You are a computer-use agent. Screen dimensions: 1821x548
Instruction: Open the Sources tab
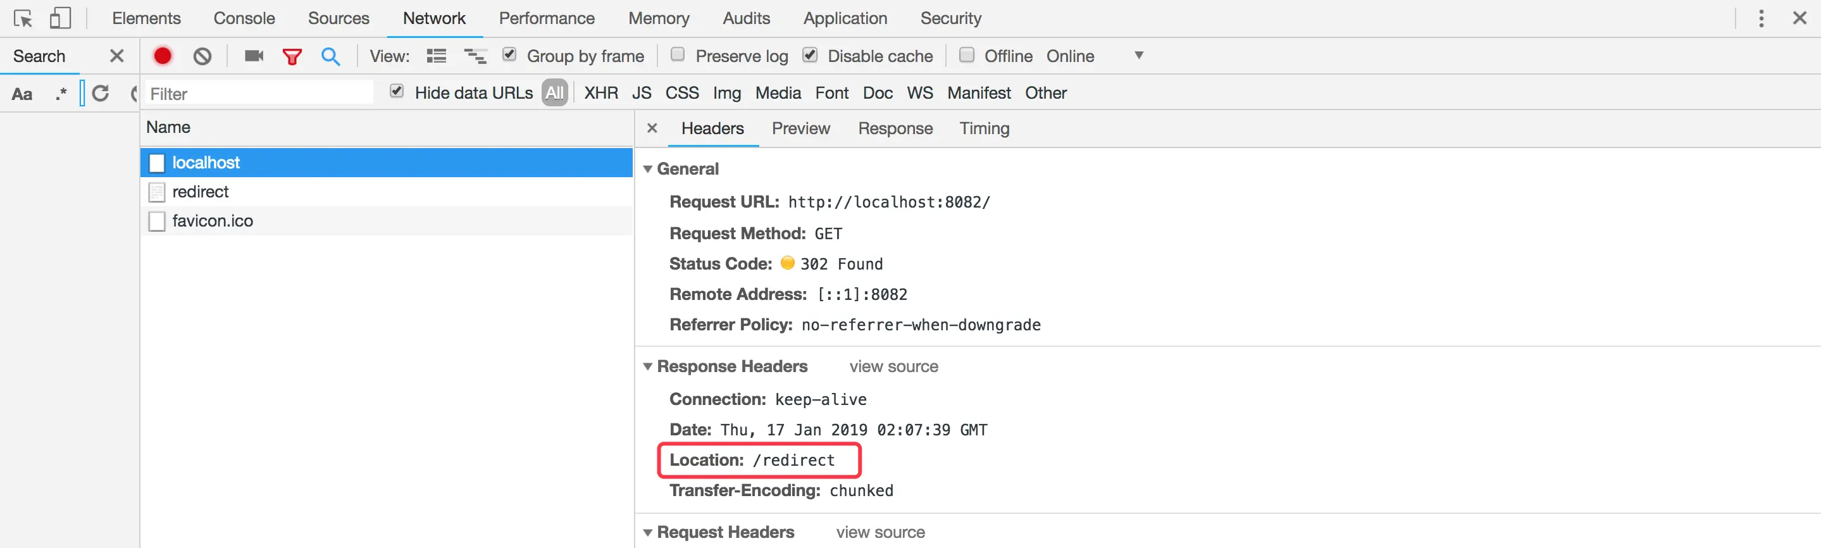[x=339, y=18]
